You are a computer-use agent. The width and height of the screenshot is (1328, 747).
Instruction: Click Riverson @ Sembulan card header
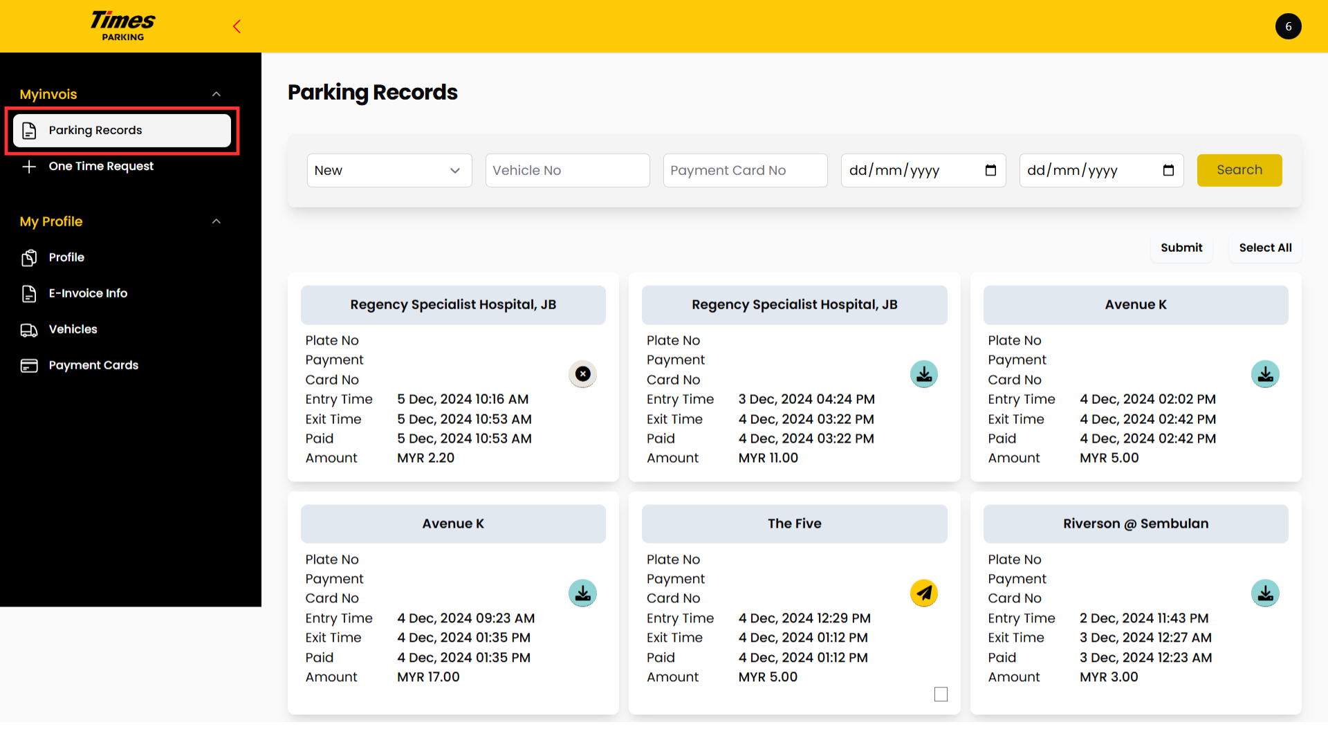[1136, 524]
